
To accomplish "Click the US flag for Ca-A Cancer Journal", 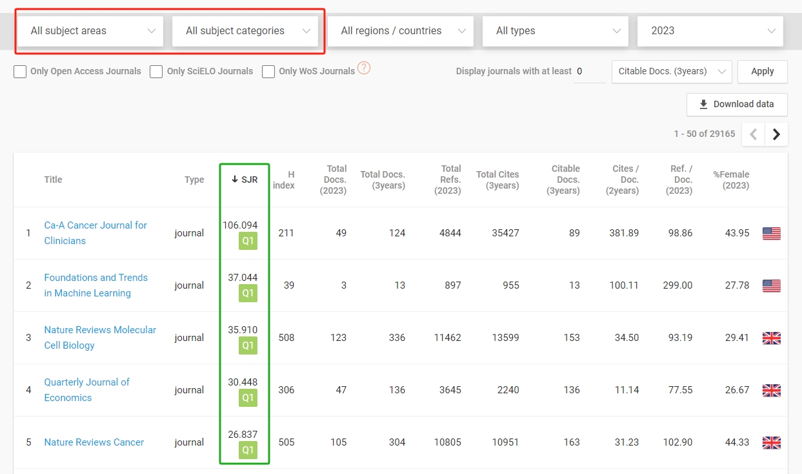I will click(771, 233).
